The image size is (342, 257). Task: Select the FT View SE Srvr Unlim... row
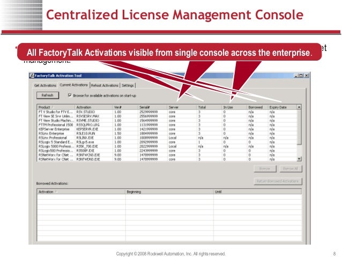(167, 116)
